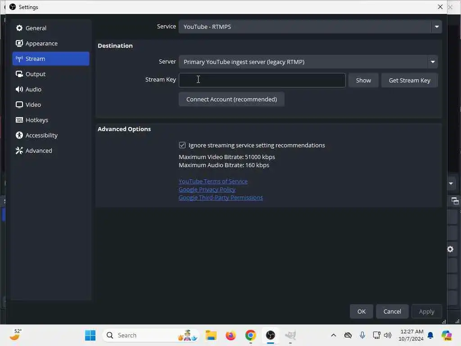This screenshot has height=346, width=461.
Task: Open the Accessibility settings category
Action: pos(50,135)
